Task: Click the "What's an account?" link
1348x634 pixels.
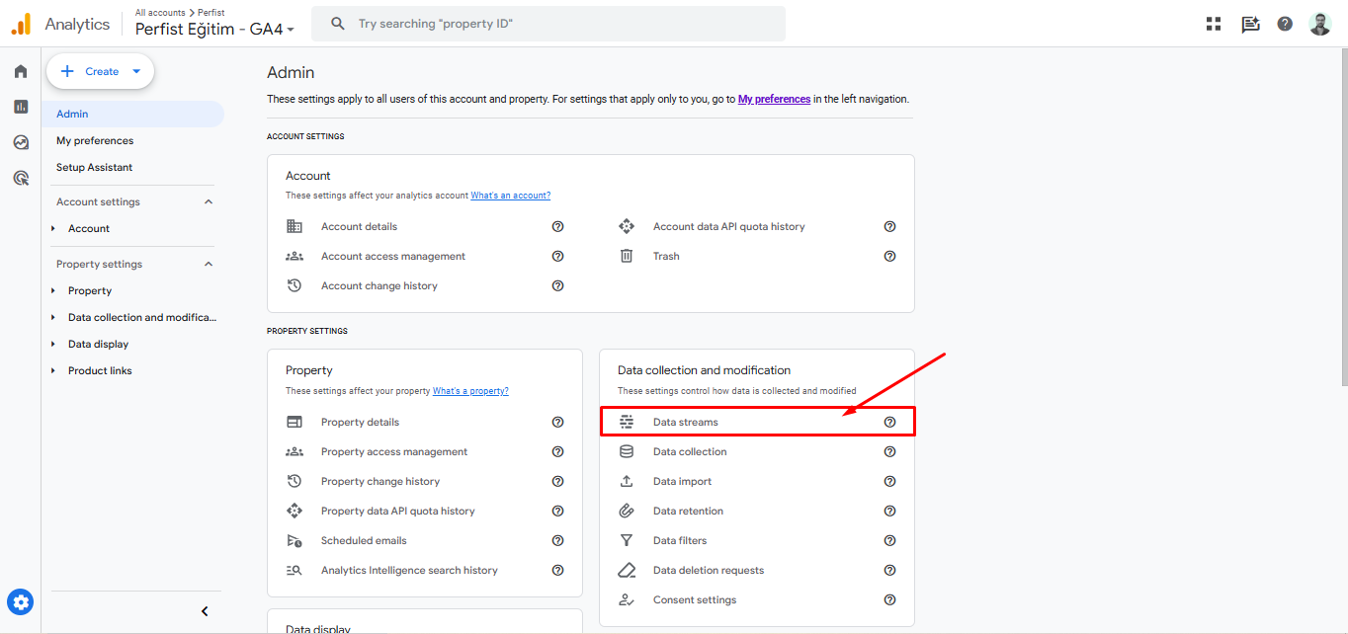Action: 510,196
